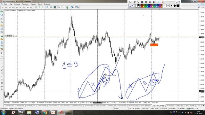This screenshot has height=115, width=205.
Task: Pick the black color swatch
Action: click(138, 5)
